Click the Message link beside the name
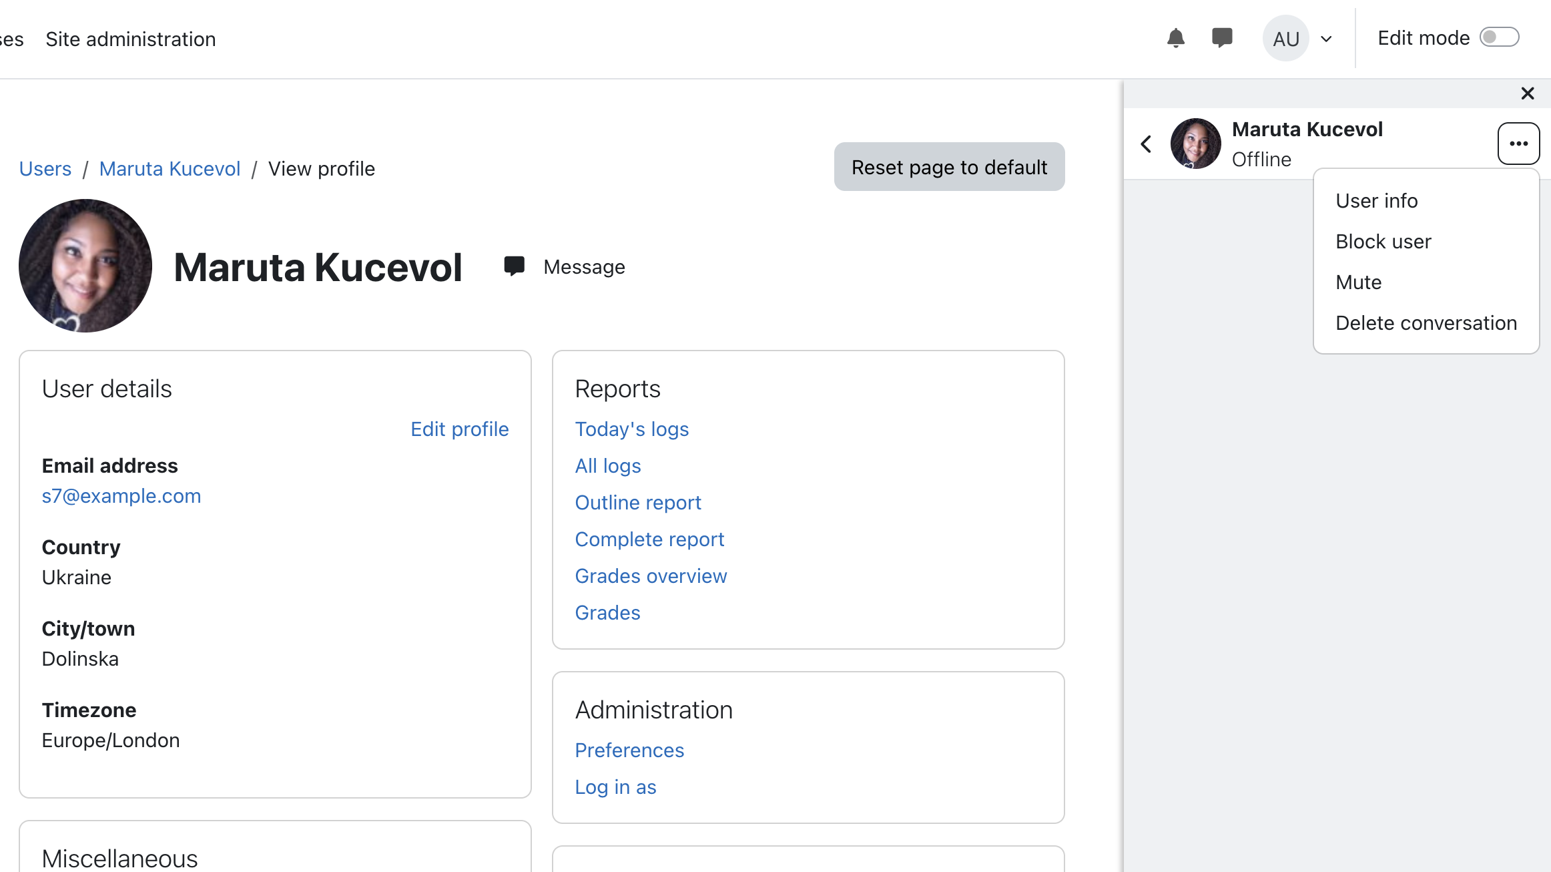The width and height of the screenshot is (1551, 872). point(584,267)
